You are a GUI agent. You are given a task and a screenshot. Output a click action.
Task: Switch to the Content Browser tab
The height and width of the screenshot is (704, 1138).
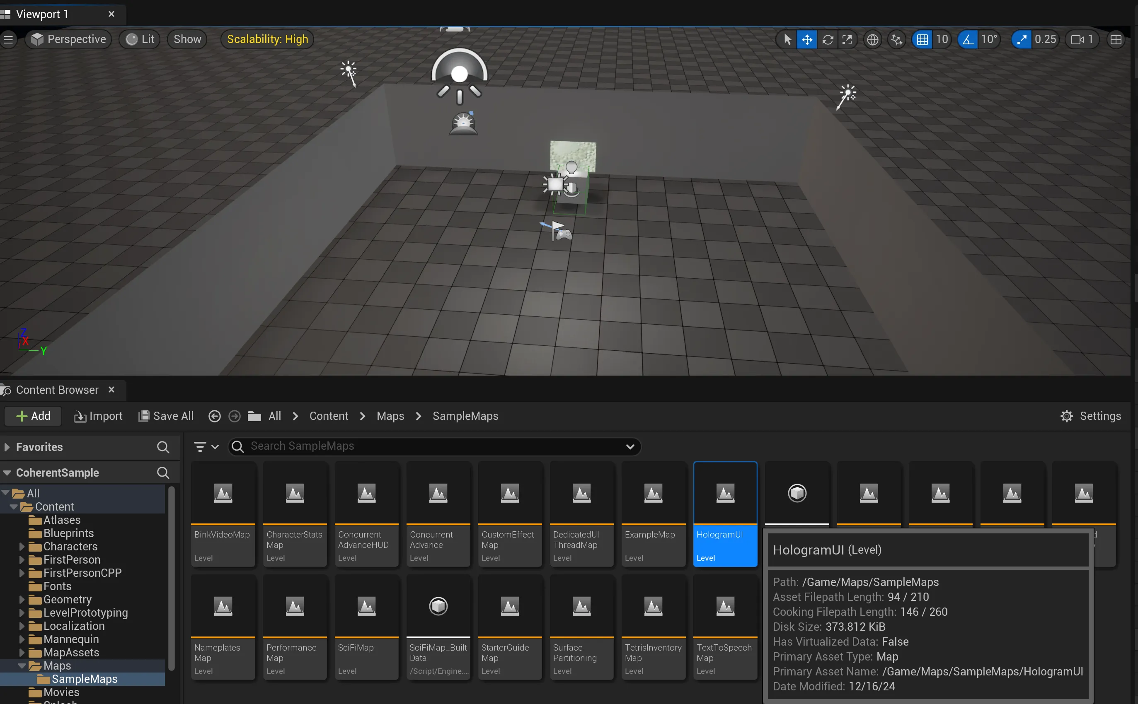coord(57,390)
